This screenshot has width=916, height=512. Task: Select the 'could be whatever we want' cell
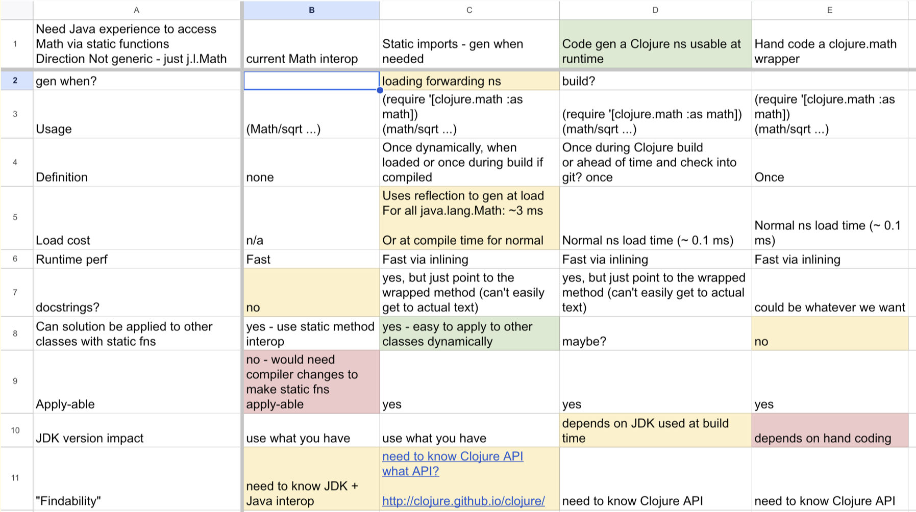coord(829,293)
